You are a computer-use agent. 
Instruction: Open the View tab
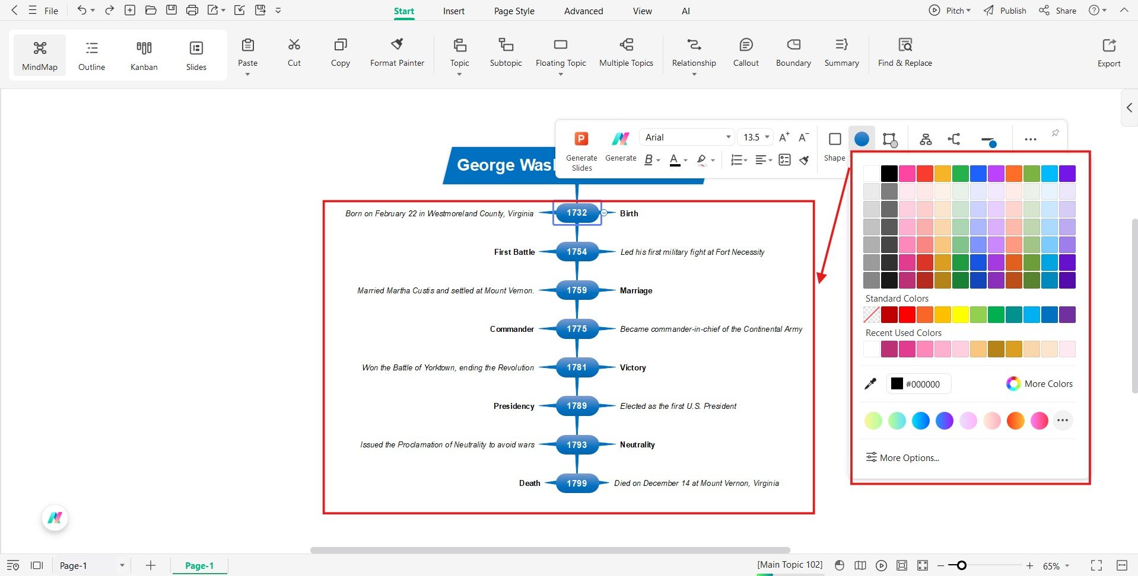click(x=643, y=11)
